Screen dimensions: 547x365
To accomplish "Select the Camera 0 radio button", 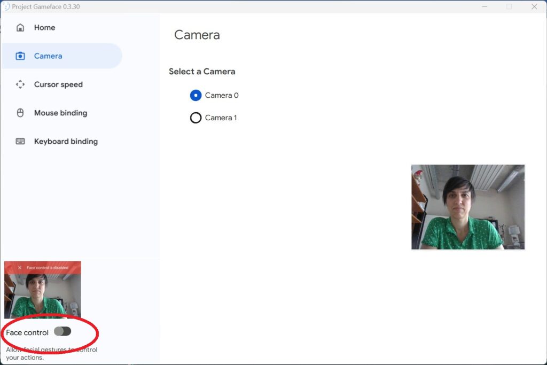I will click(196, 96).
